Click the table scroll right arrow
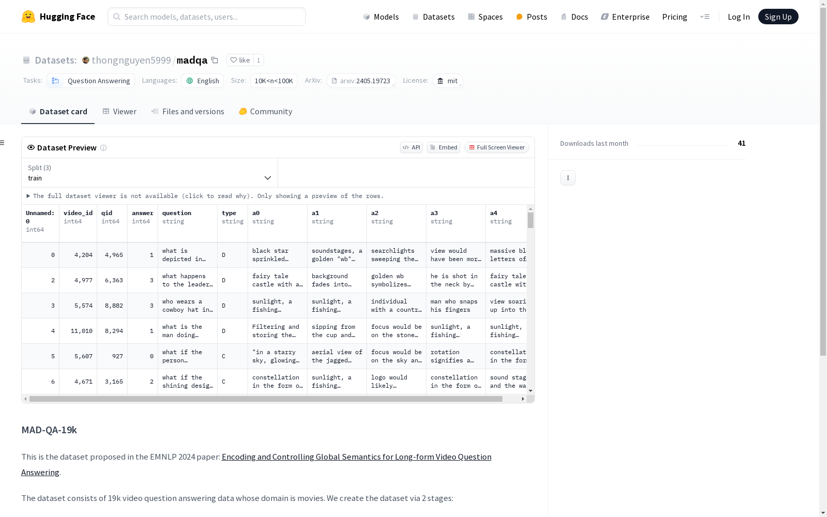 [523, 399]
